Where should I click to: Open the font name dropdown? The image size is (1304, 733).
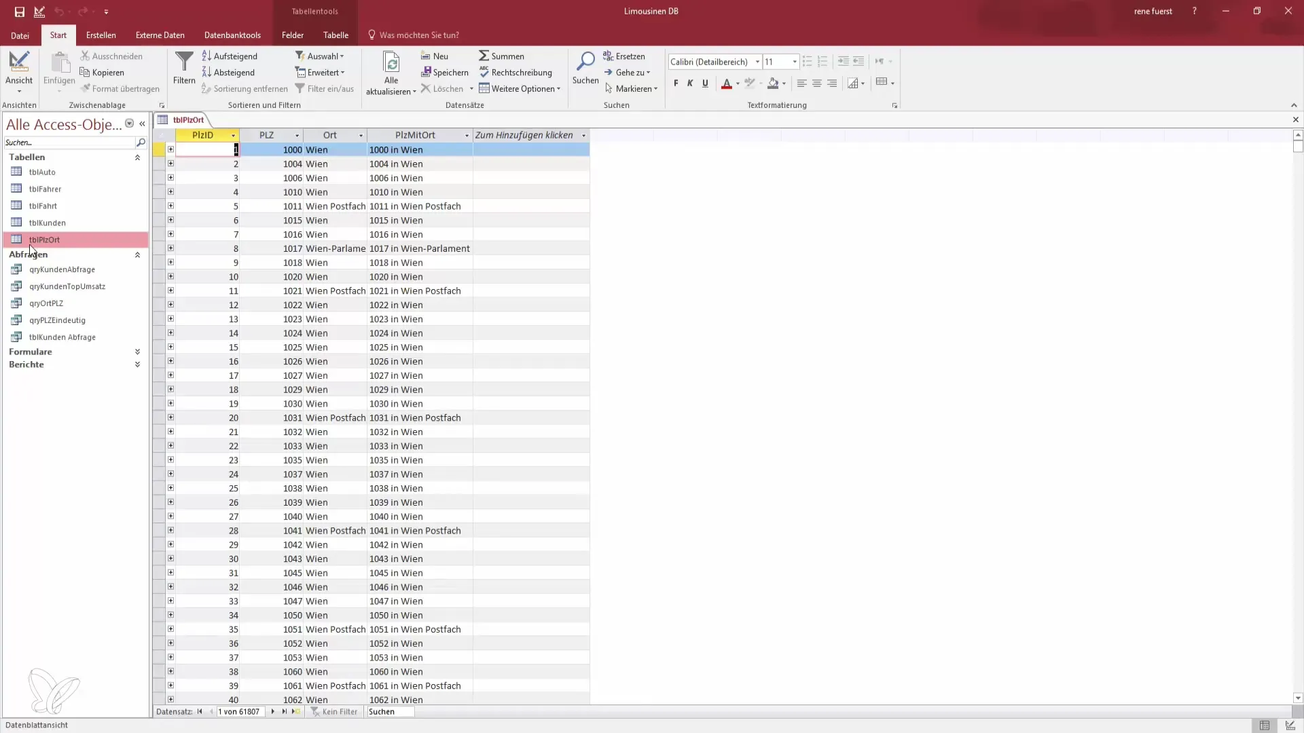[757, 62]
